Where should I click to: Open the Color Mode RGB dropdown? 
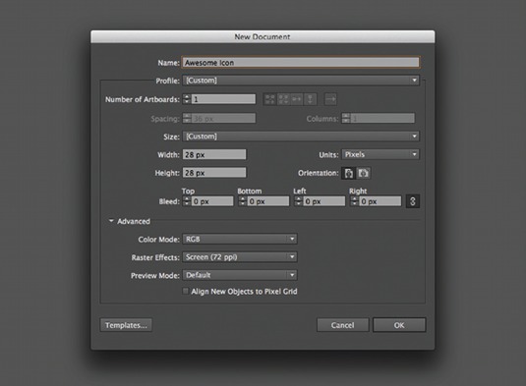240,239
